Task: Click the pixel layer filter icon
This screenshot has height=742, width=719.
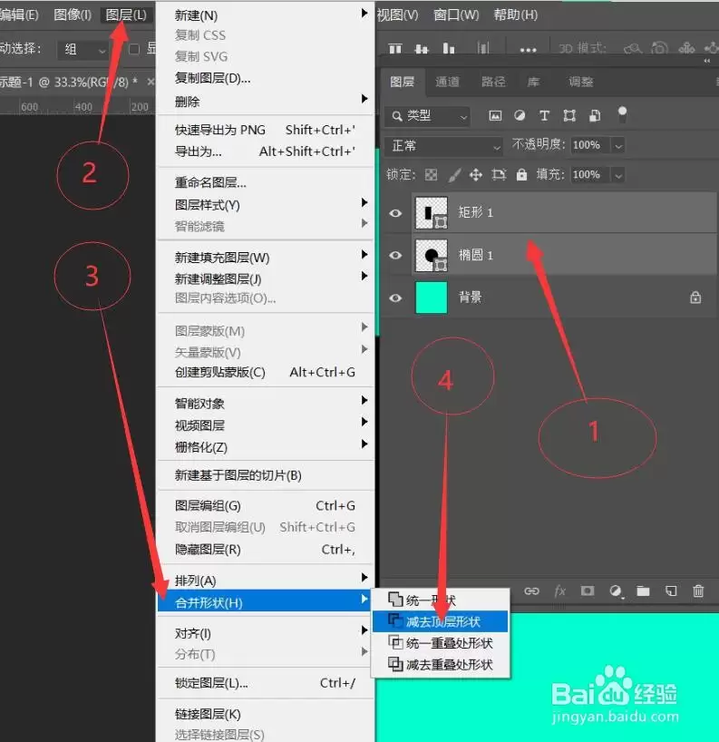Action: coord(495,115)
